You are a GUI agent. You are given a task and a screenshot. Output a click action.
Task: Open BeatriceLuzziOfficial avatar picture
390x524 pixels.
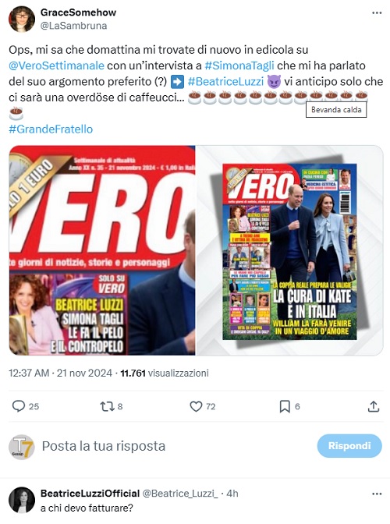(x=22, y=500)
